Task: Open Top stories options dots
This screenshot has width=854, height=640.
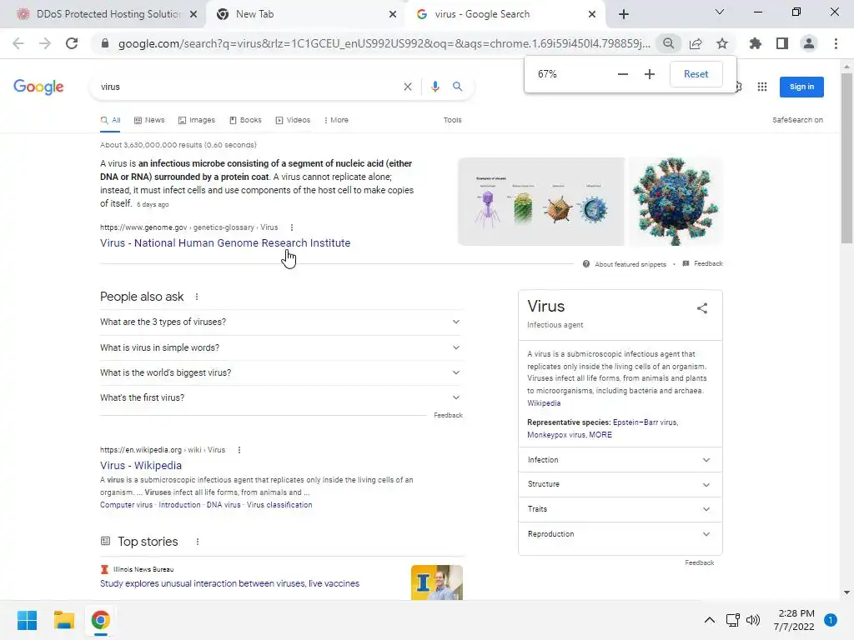Action: (197, 542)
